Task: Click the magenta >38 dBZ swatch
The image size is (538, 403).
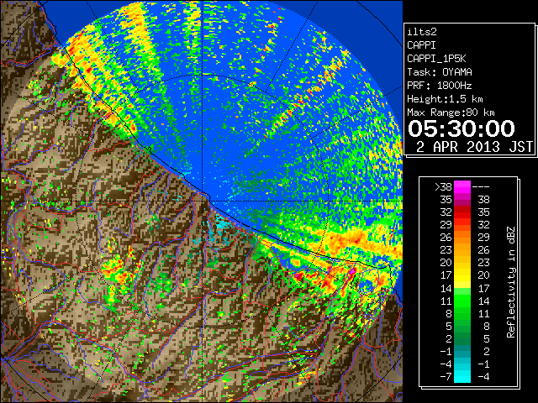Action: coord(462,186)
